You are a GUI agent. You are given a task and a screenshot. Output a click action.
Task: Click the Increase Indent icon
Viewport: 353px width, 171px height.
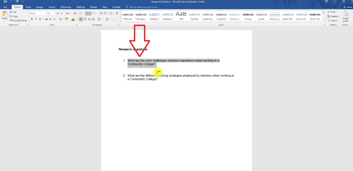(x=106, y=13)
